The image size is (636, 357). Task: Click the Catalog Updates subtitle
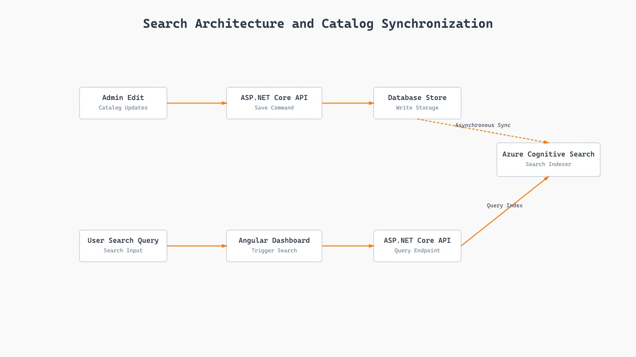pyautogui.click(x=123, y=108)
